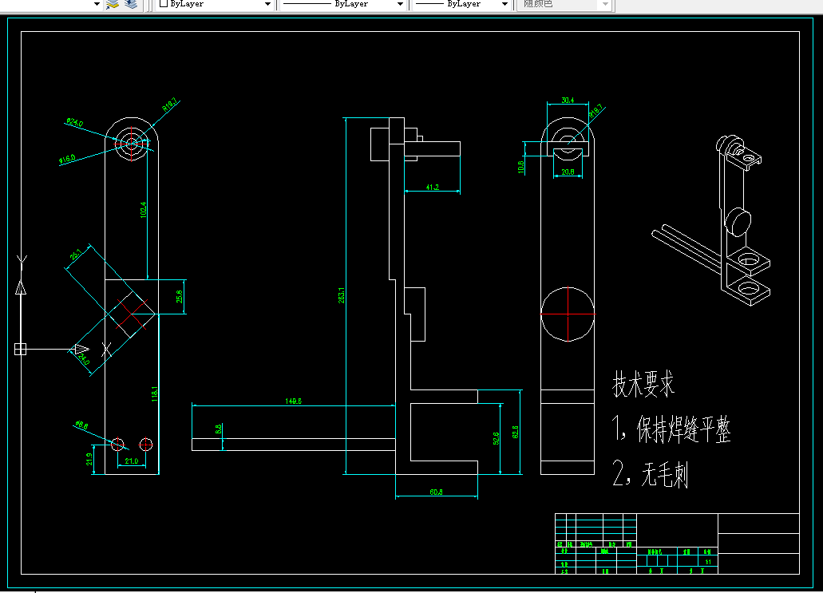The height and width of the screenshot is (593, 823).
Task: Select the φ24.0 diameter label
Action: click(x=74, y=123)
